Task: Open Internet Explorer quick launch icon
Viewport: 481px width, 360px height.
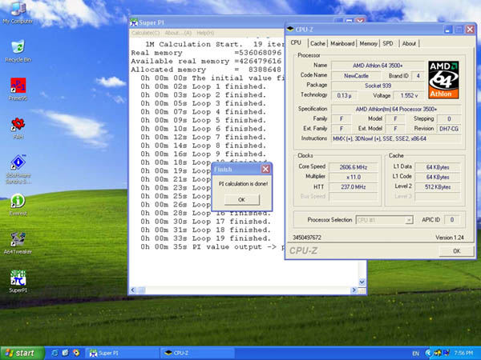Action: 55,353
